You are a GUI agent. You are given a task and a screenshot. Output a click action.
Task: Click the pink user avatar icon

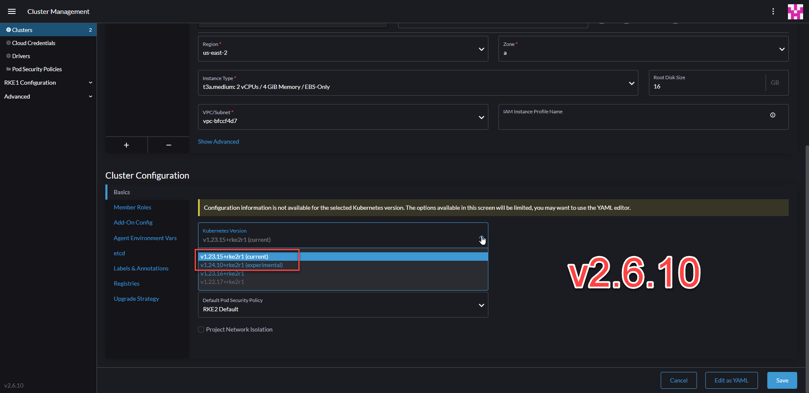coord(795,11)
